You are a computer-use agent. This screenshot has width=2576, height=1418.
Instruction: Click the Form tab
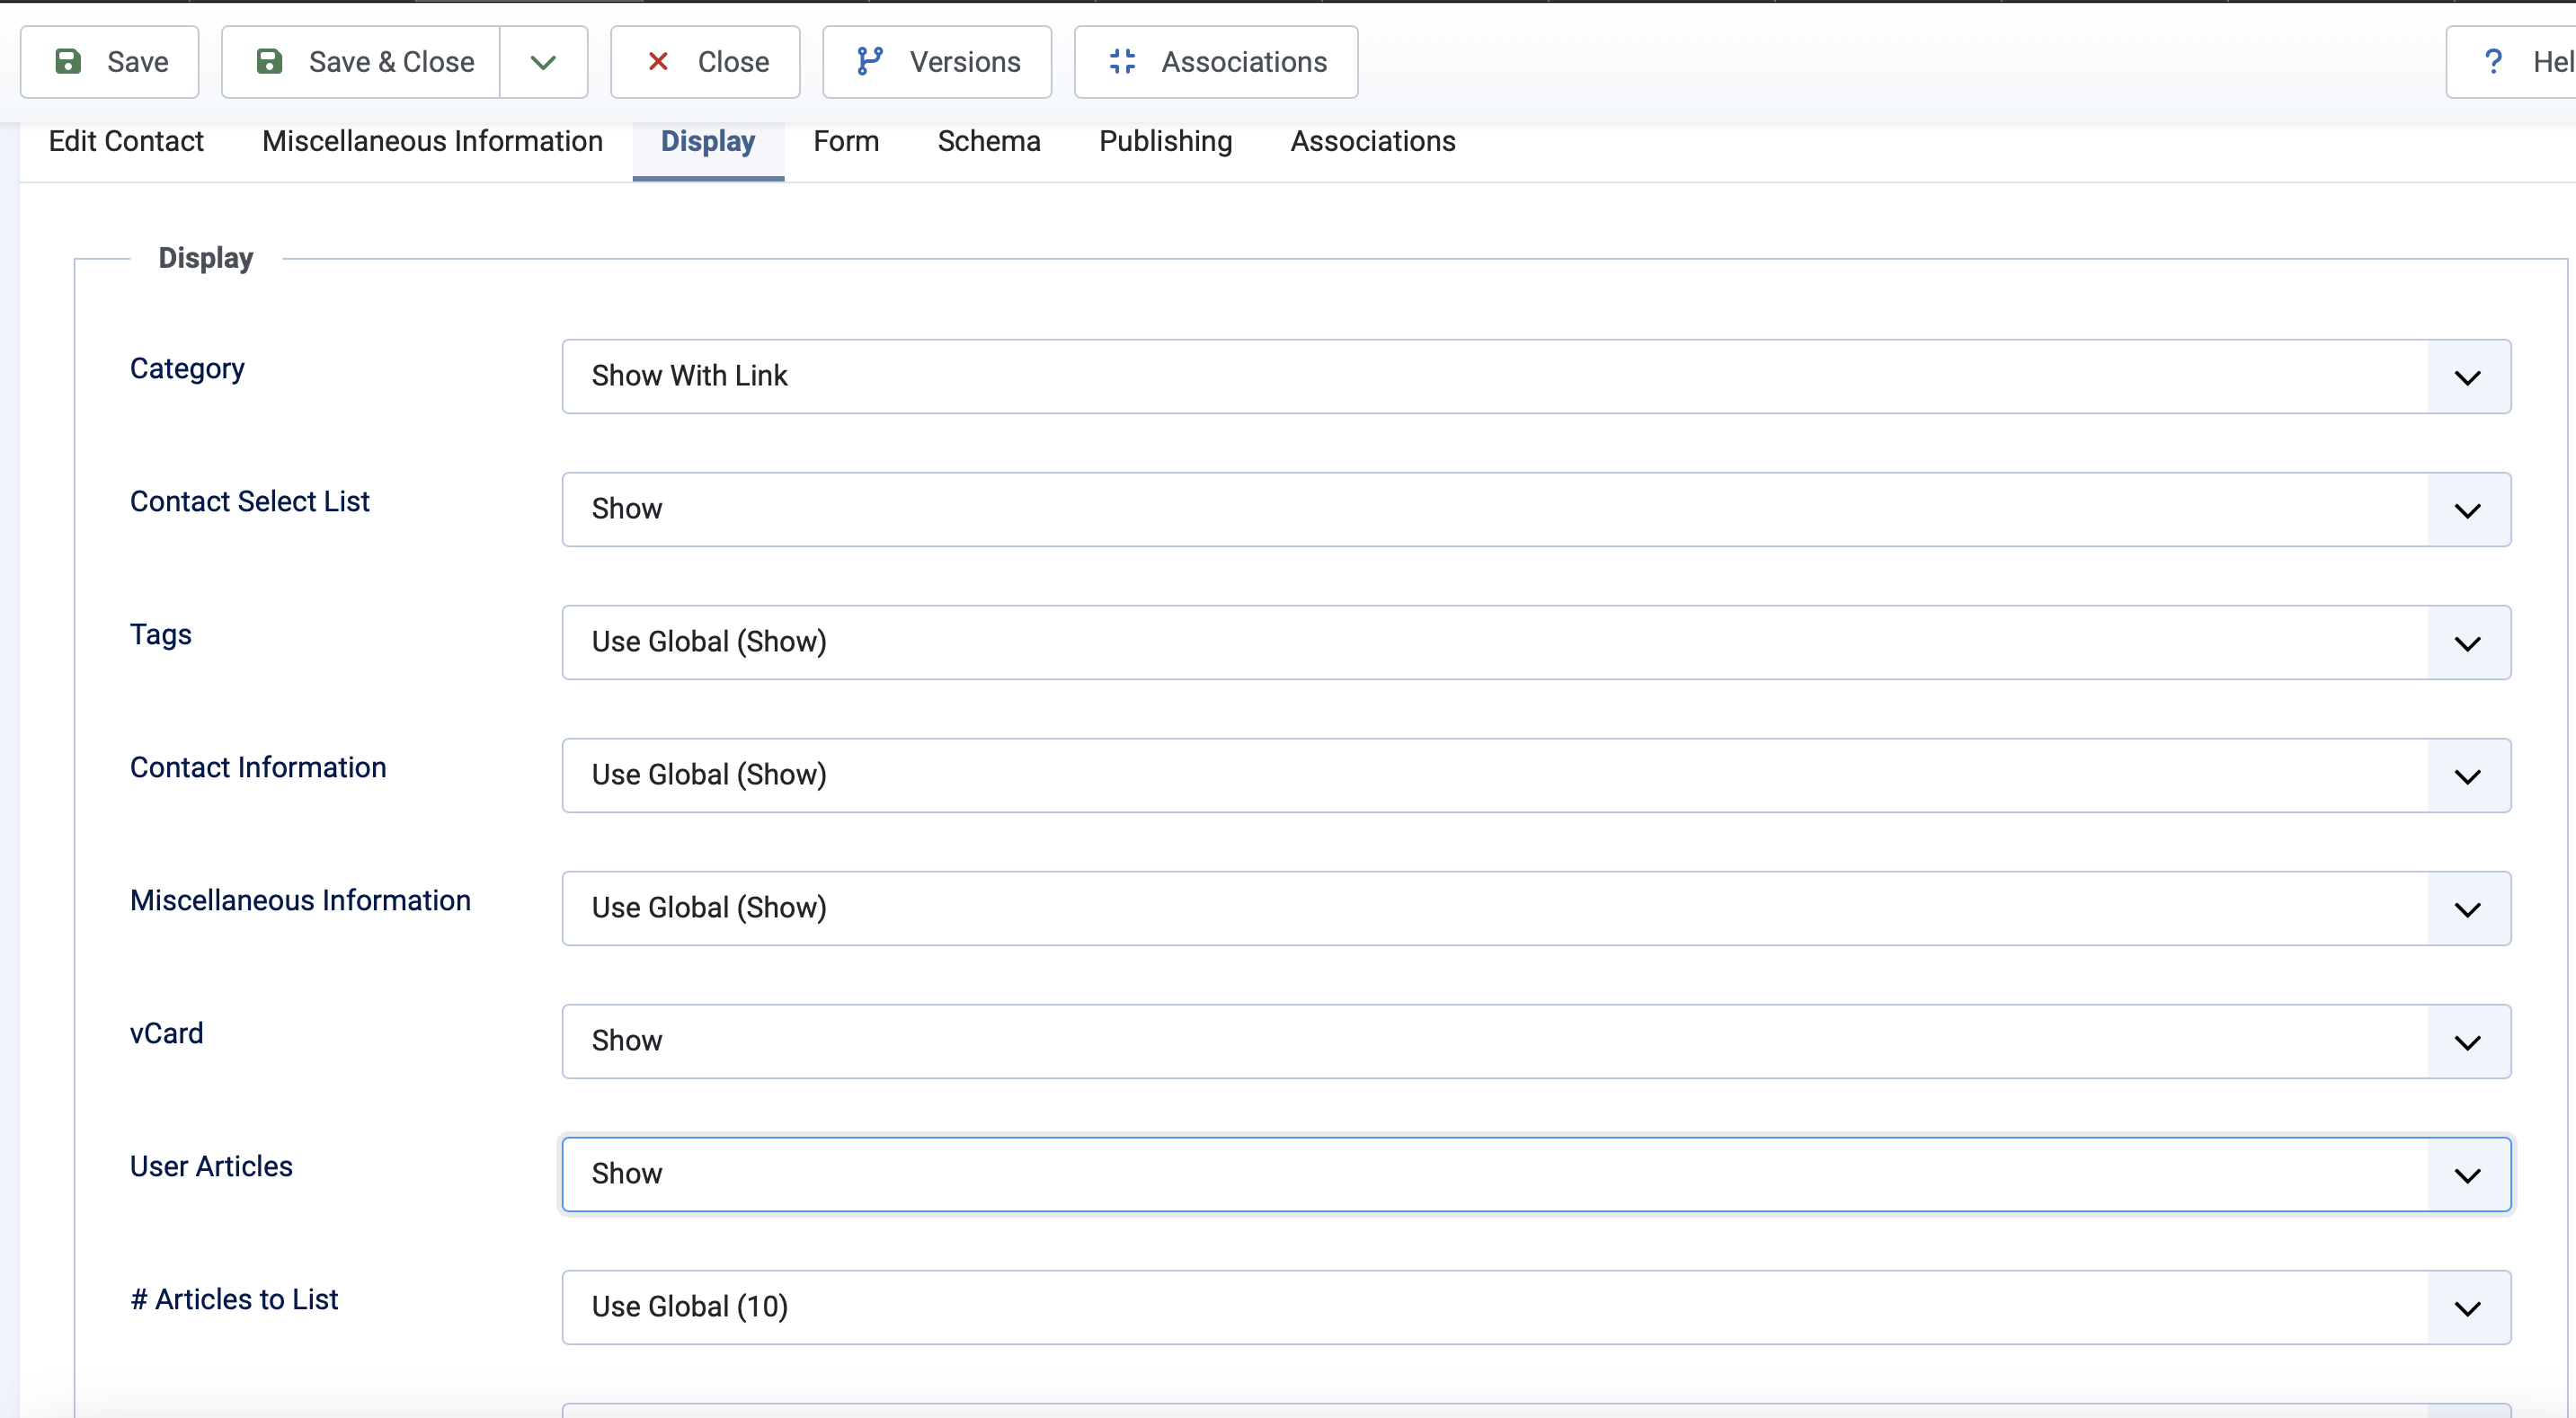click(845, 141)
